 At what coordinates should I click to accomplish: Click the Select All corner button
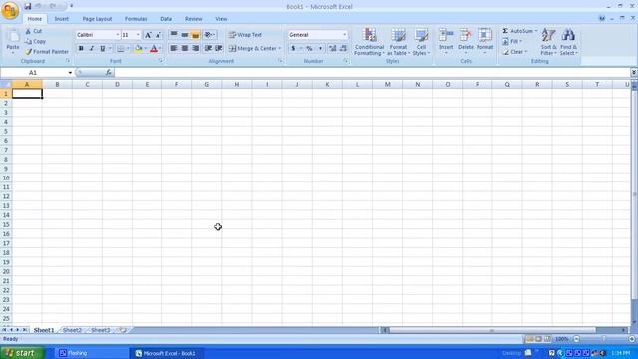tap(6, 84)
